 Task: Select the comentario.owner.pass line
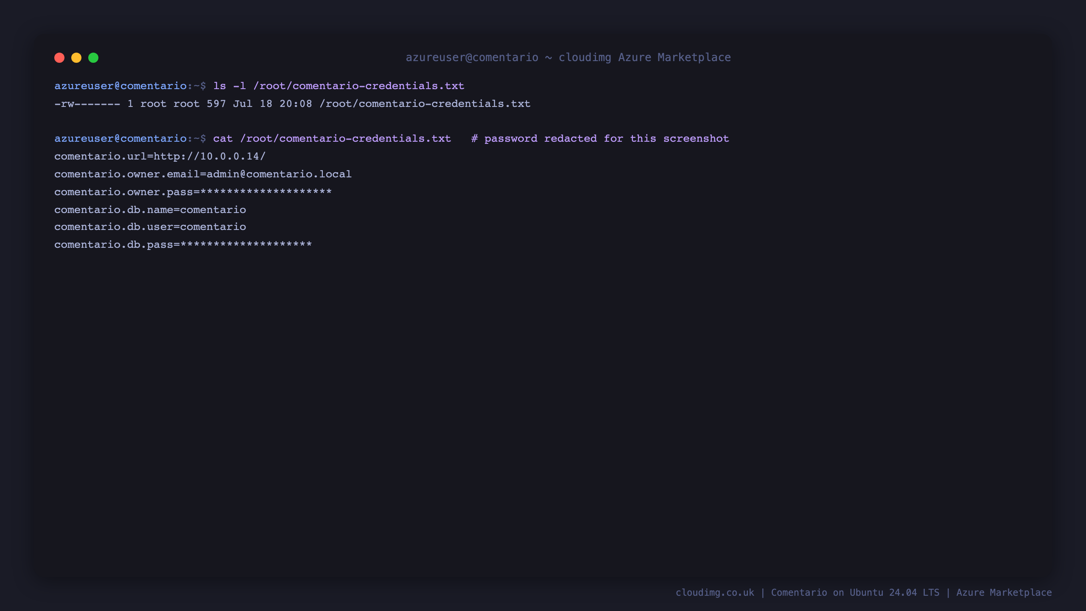coord(193,192)
